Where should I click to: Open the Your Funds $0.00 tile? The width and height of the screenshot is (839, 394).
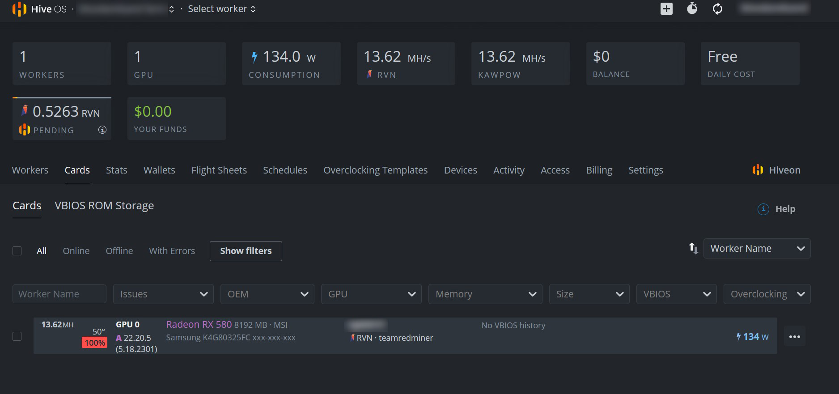tap(177, 119)
